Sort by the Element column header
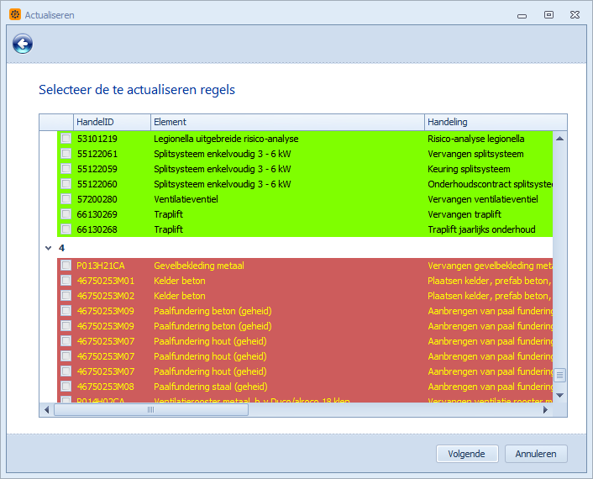 pos(287,122)
